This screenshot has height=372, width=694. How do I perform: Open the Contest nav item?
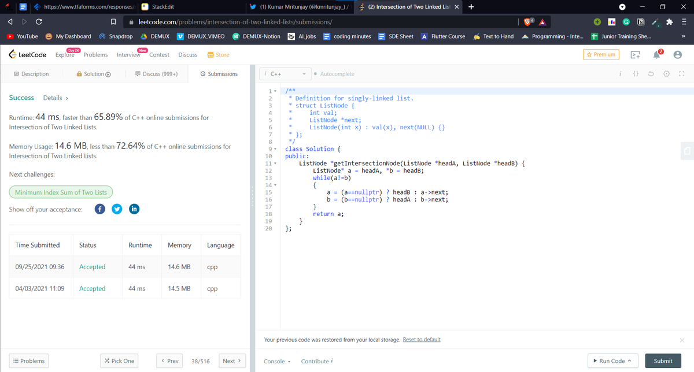pyautogui.click(x=159, y=55)
